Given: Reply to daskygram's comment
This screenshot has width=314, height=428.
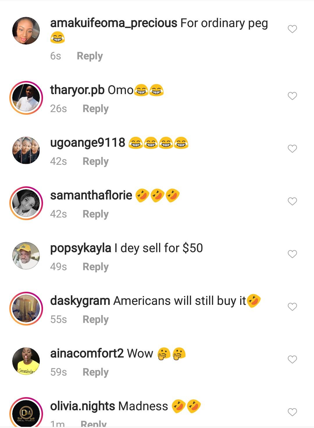Looking at the screenshot, I should [x=96, y=319].
